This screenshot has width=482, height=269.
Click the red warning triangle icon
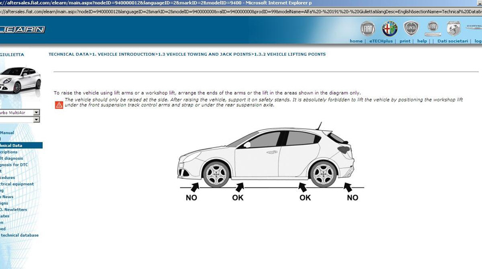(x=58, y=105)
